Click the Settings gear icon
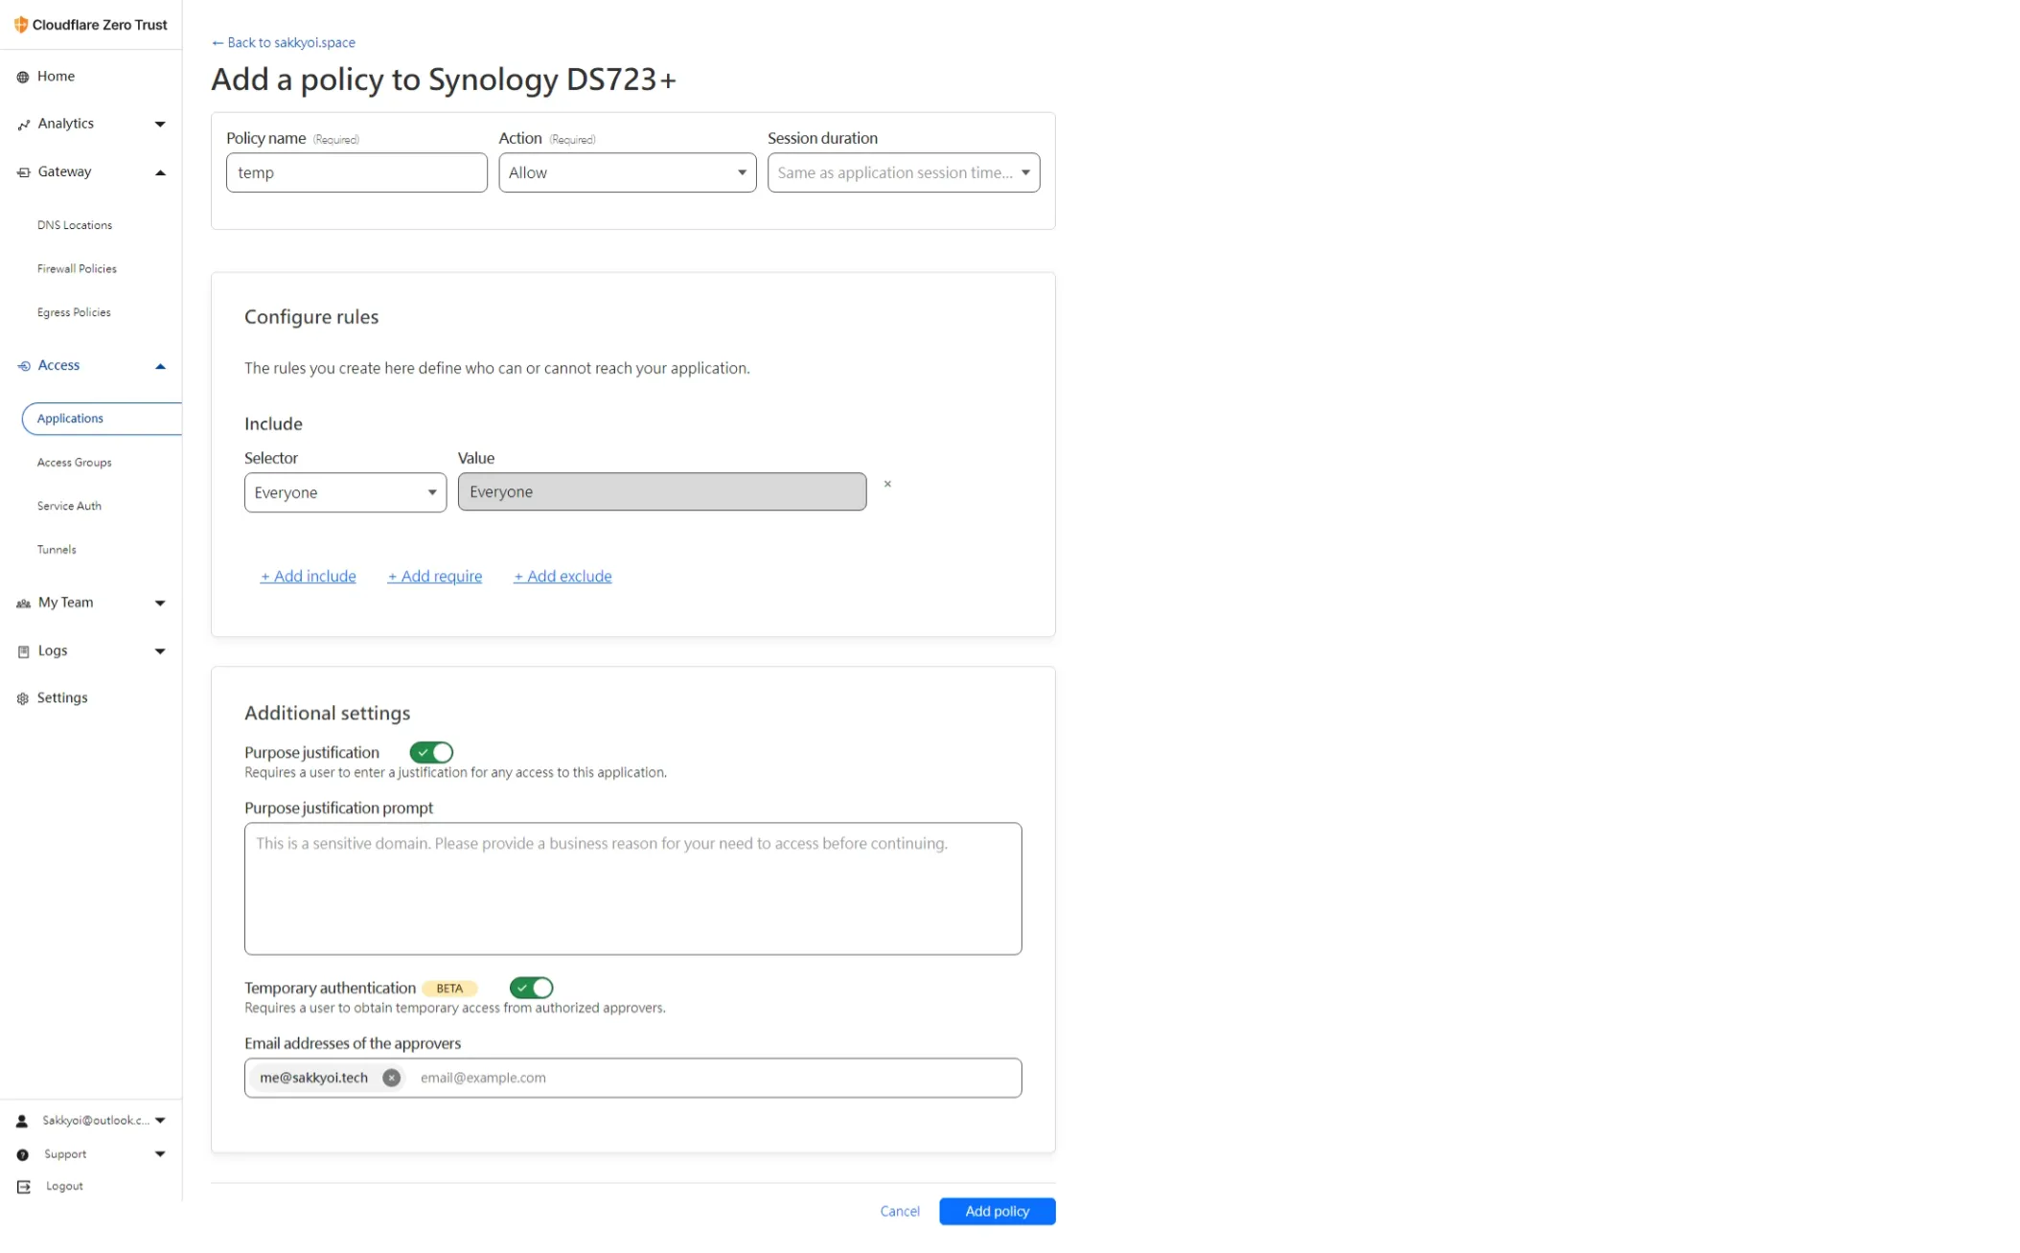The image size is (2020, 1253). pos(23,698)
